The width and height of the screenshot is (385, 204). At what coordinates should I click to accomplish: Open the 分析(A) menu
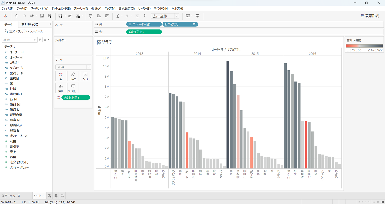[96, 9]
